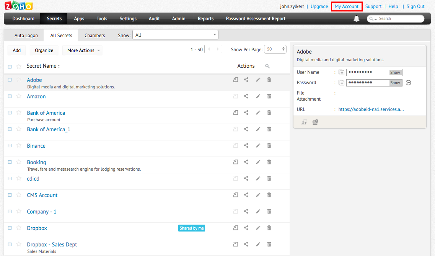Screen dimensions: 435x256
Task: Share the Company - 1 secret
Action: tap(246, 211)
